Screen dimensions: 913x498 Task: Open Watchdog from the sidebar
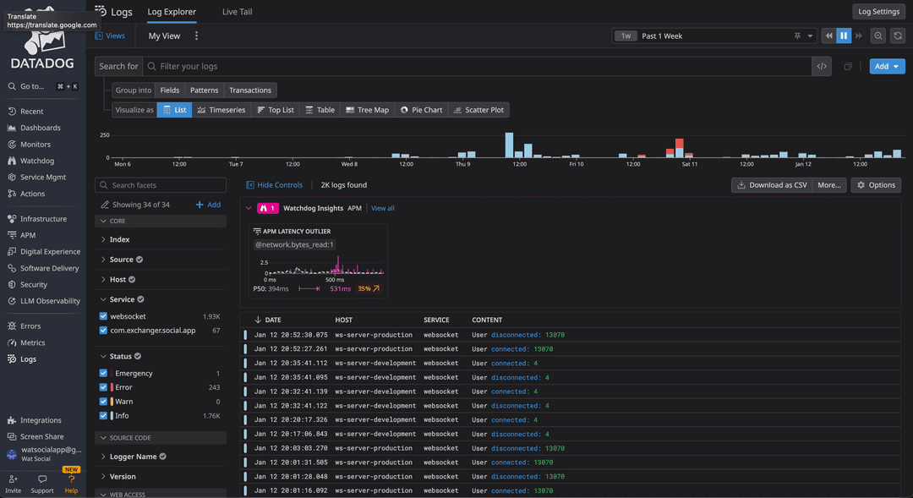coord(31,161)
